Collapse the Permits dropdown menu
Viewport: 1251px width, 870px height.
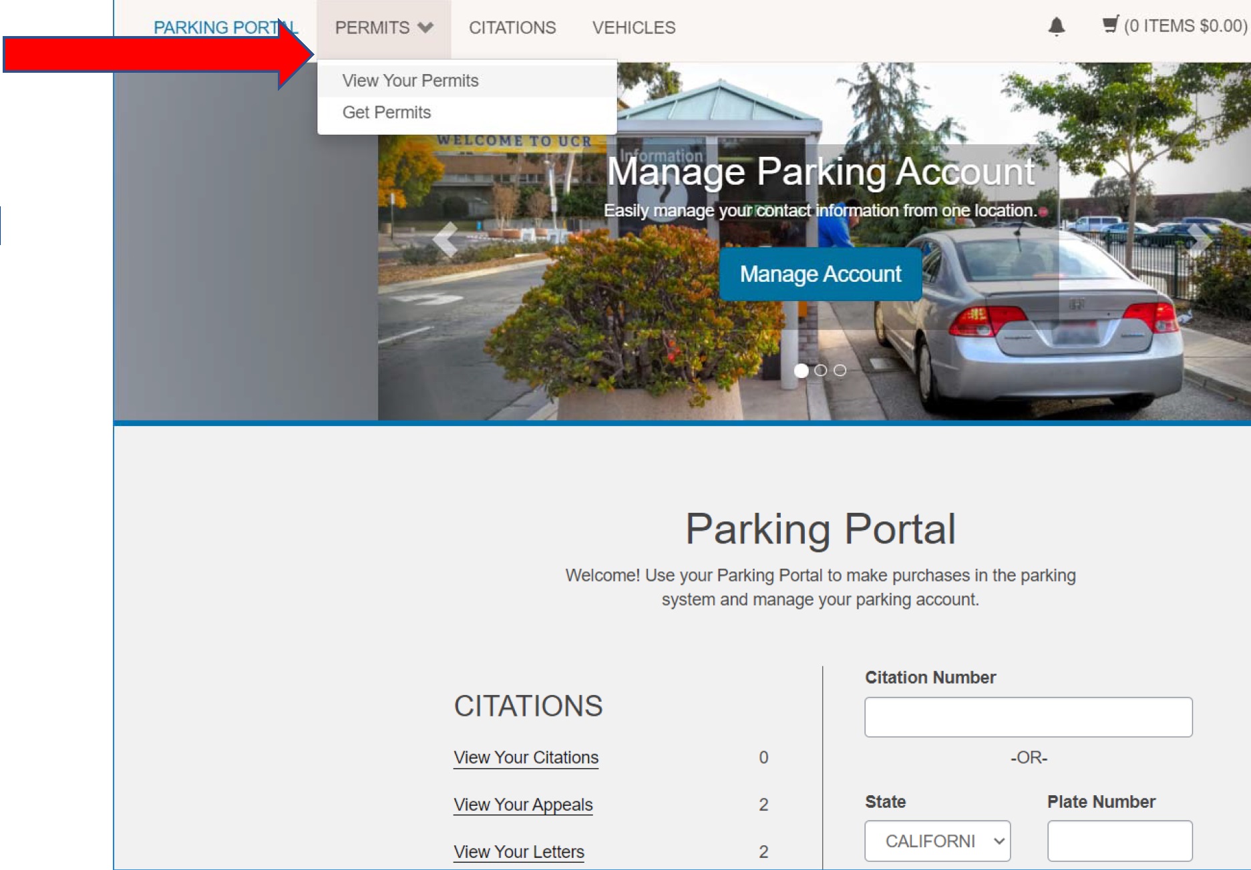[383, 28]
